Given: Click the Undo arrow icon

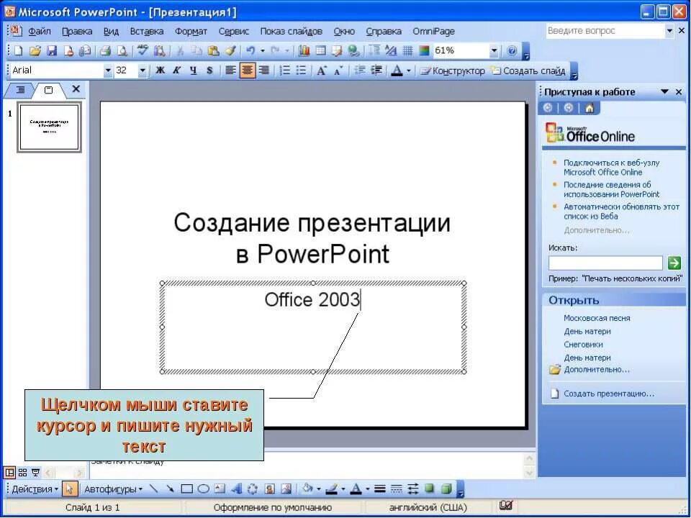Looking at the screenshot, I should 250,50.
